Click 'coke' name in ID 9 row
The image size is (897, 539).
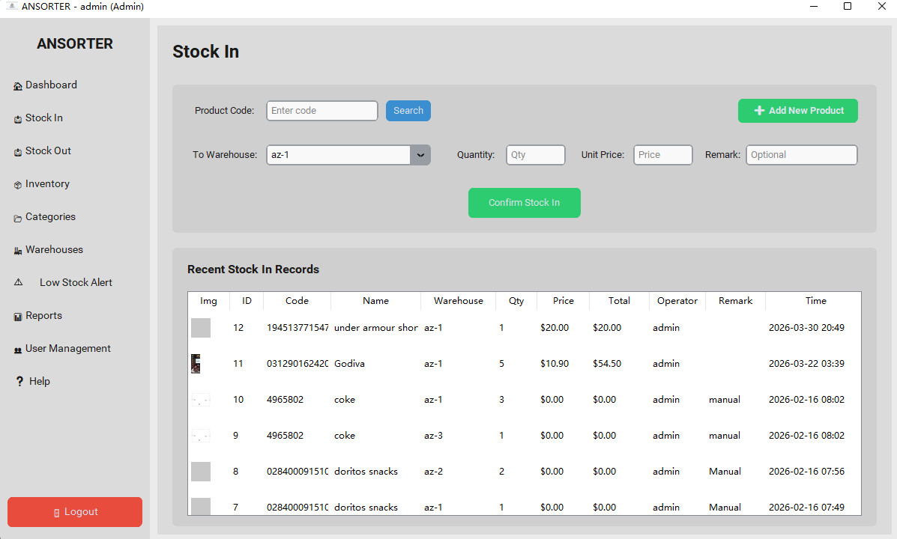[x=345, y=436]
